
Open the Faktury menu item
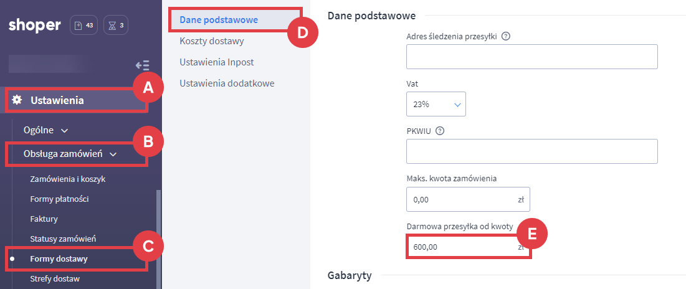[44, 219]
